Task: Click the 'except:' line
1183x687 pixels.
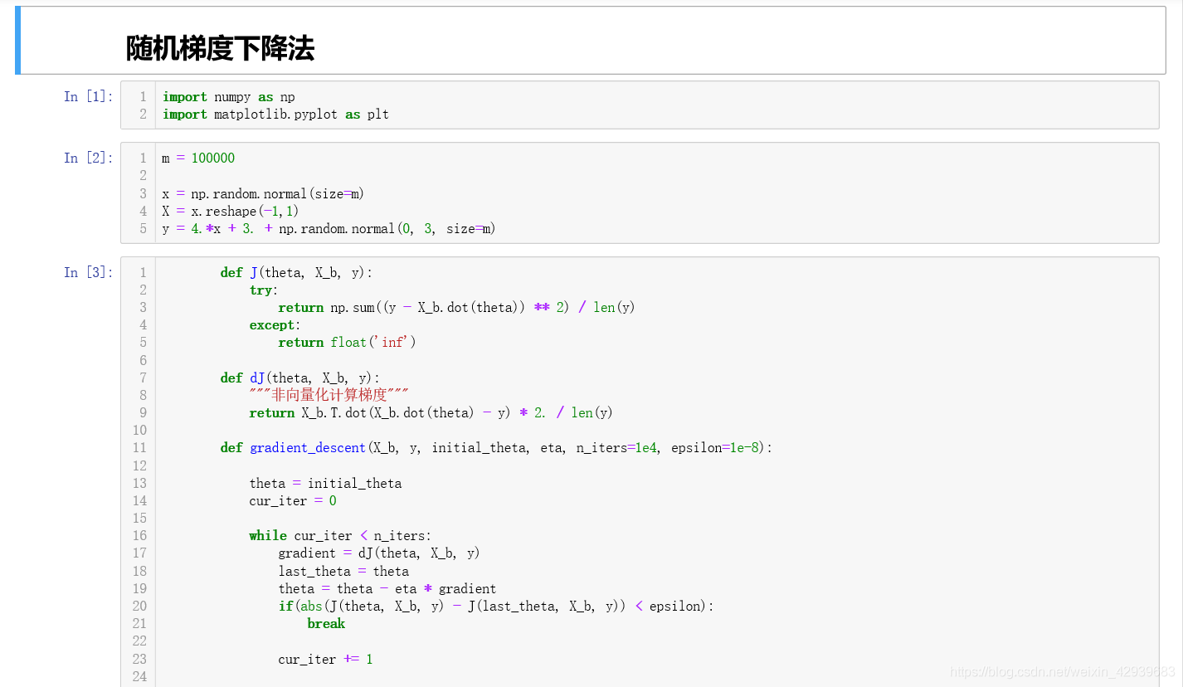Action: 275,325
